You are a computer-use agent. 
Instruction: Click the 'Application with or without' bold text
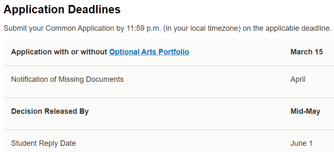tap(59, 52)
